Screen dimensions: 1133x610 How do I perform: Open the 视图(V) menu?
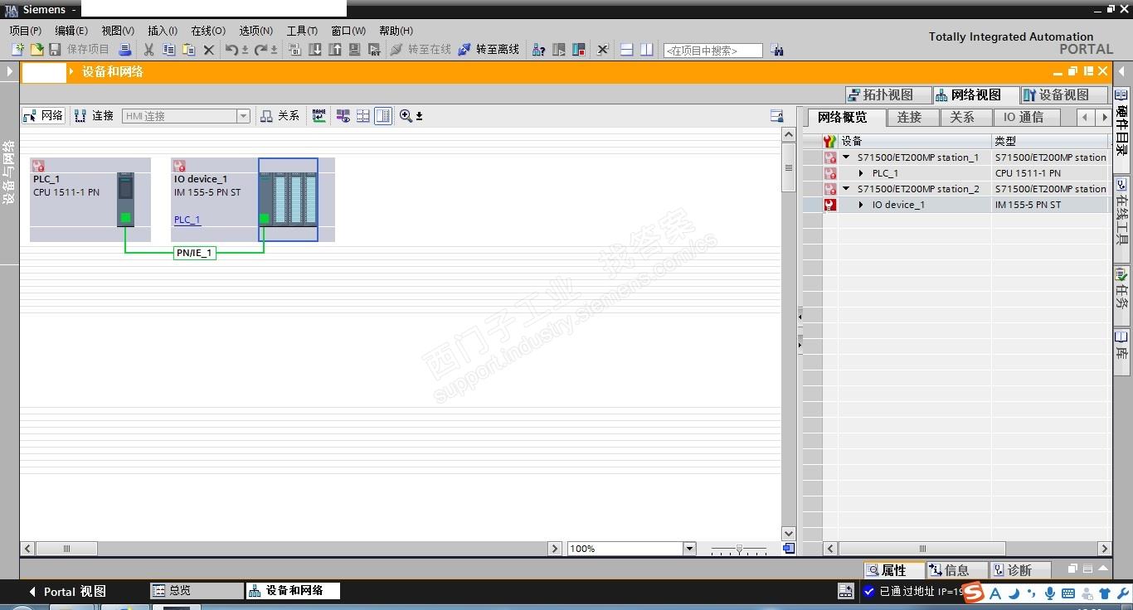[118, 31]
